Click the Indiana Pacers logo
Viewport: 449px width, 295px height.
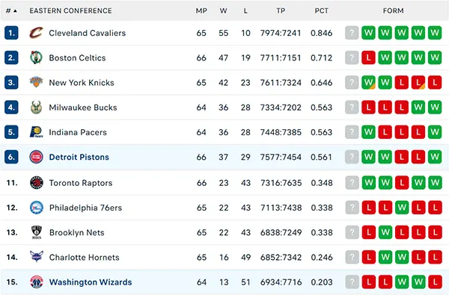point(37,132)
